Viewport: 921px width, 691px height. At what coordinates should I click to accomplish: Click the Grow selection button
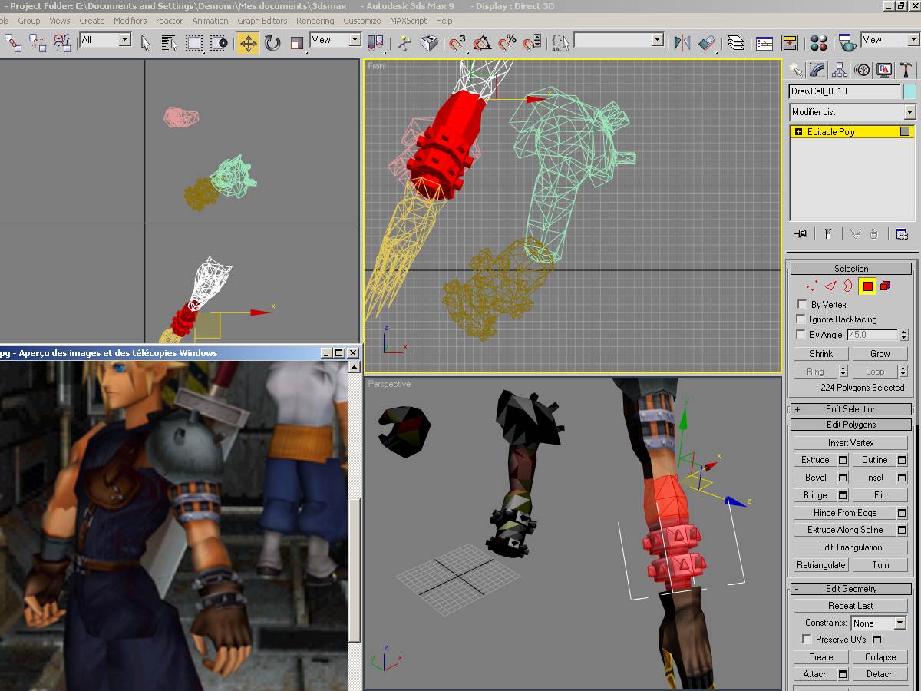pos(880,354)
